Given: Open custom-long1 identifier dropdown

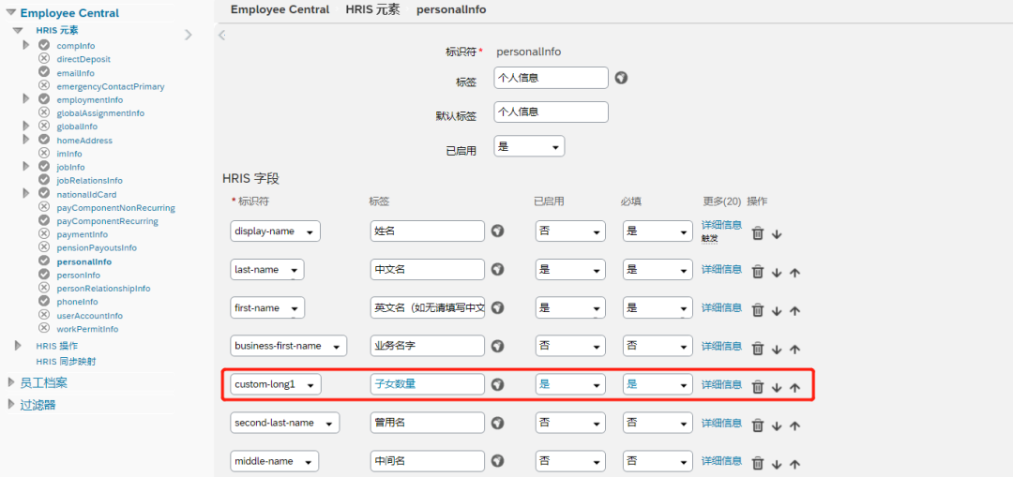Looking at the screenshot, I should (x=276, y=384).
